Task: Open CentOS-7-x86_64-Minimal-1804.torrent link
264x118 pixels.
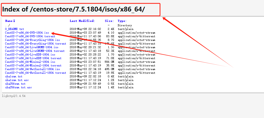Action: pyautogui.click(x=33, y=65)
